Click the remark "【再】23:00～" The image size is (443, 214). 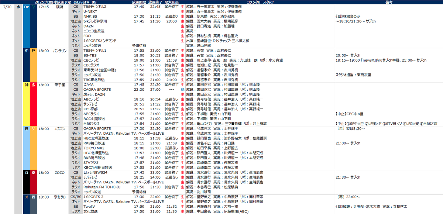[x=347, y=197]
